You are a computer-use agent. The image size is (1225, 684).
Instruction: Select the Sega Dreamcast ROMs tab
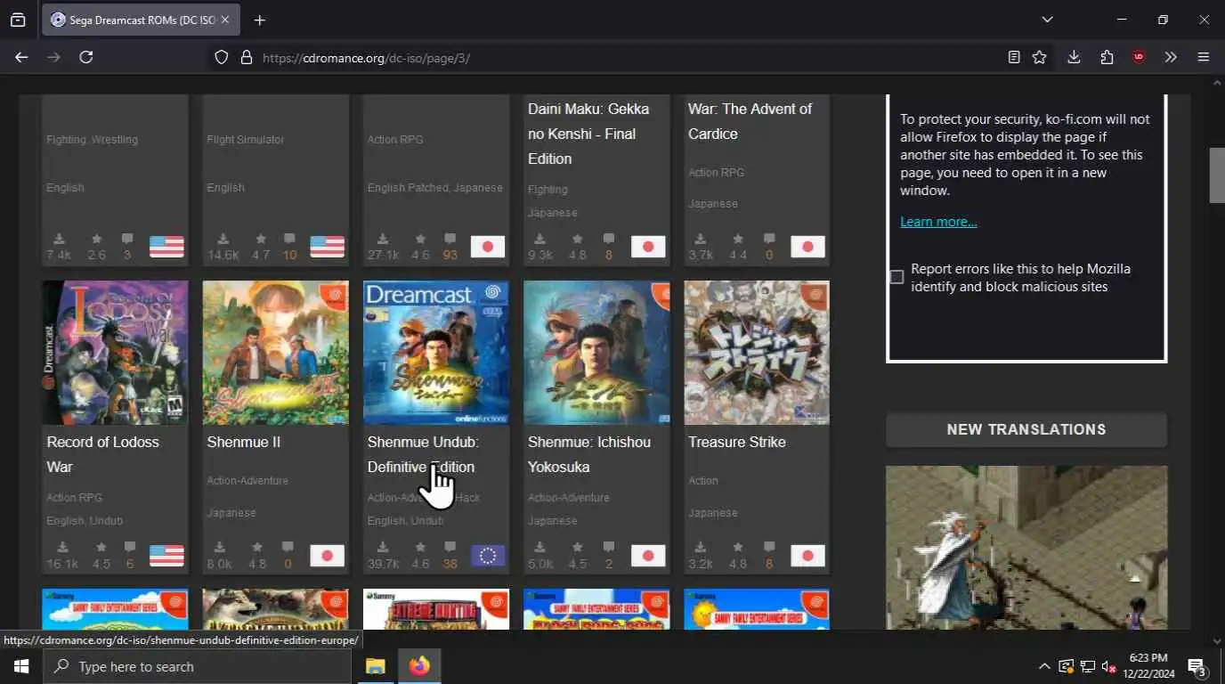point(140,20)
